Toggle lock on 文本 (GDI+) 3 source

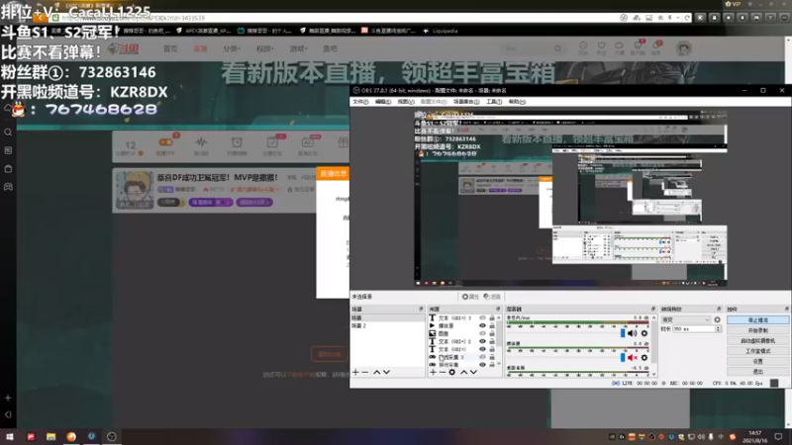point(492,318)
